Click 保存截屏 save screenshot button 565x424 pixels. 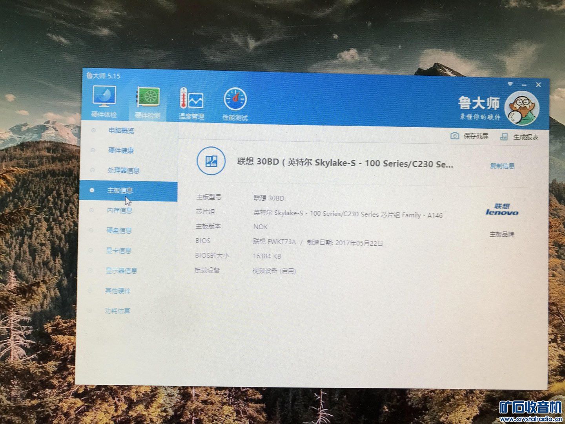coord(476,136)
